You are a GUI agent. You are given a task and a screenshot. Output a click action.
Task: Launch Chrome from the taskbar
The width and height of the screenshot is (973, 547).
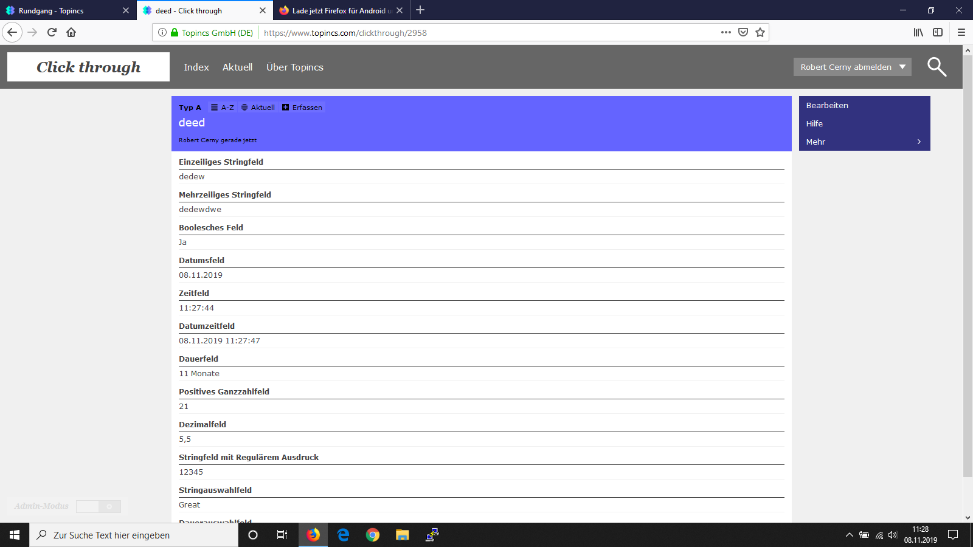click(x=373, y=535)
